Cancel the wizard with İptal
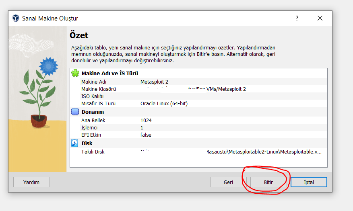Viewport: 353px width, 211px height. pos(309,182)
